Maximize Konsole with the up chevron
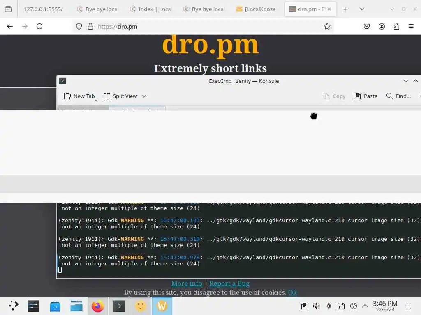421x315 pixels. tap(416, 81)
